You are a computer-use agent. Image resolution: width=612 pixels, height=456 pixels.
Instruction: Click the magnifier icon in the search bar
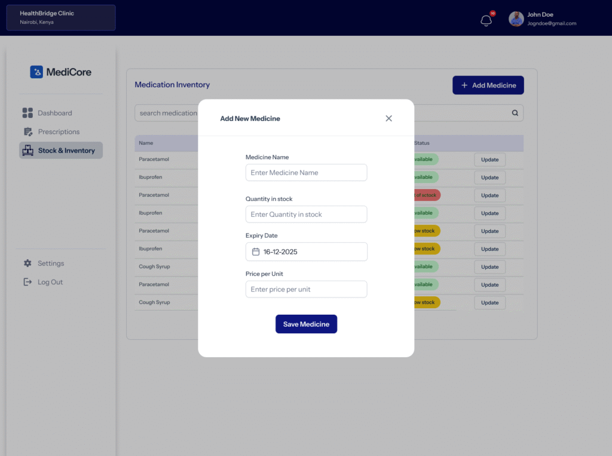point(515,113)
